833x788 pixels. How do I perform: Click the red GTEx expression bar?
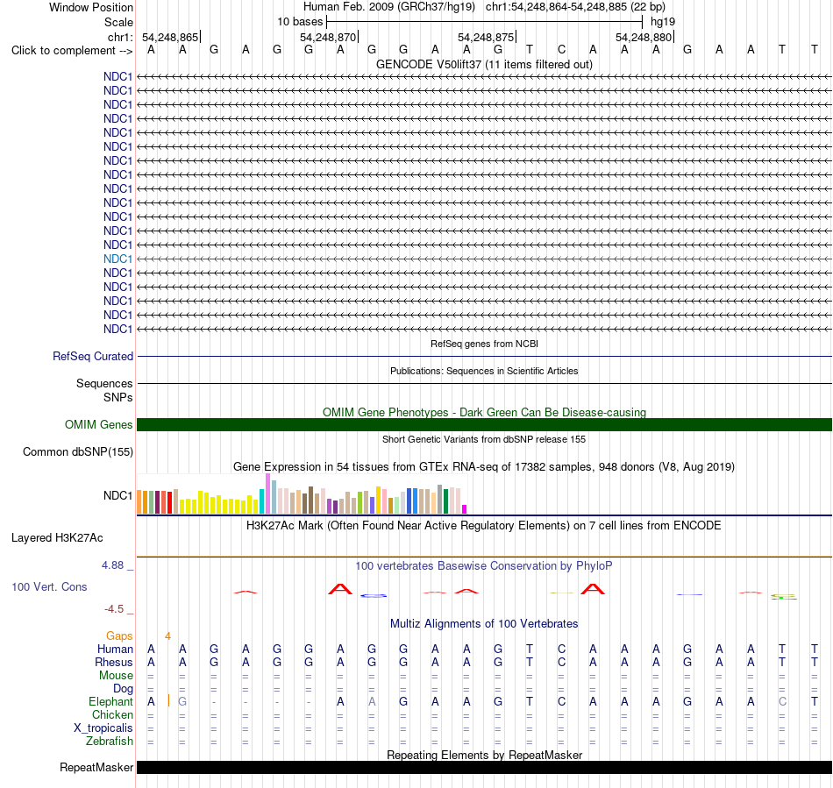pos(169,502)
